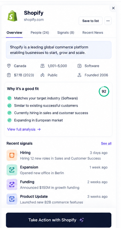The image size is (121, 228).
Task: Click the 1 week ago timestamp
Action: coord(99,167)
